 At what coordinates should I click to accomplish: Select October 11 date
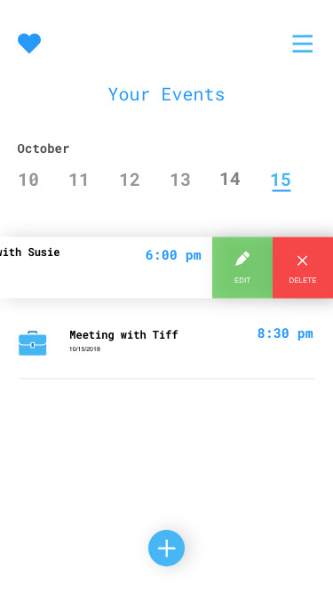coord(78,180)
